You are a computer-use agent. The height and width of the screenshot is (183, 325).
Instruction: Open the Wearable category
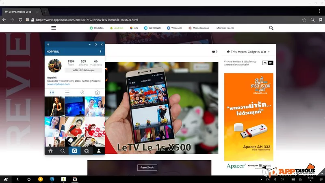(175, 28)
